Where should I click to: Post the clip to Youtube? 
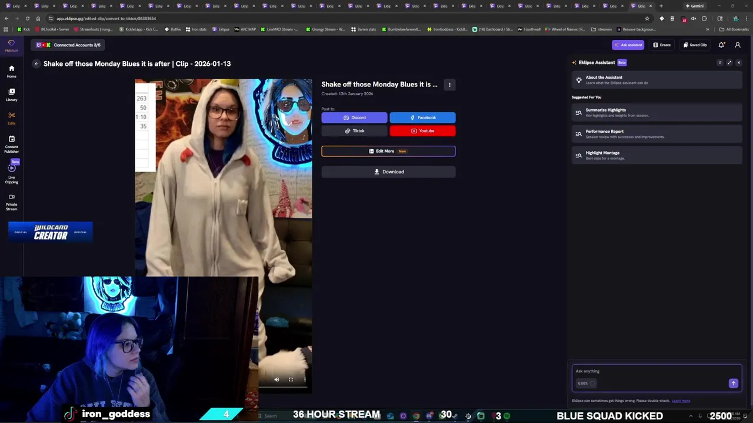point(422,131)
